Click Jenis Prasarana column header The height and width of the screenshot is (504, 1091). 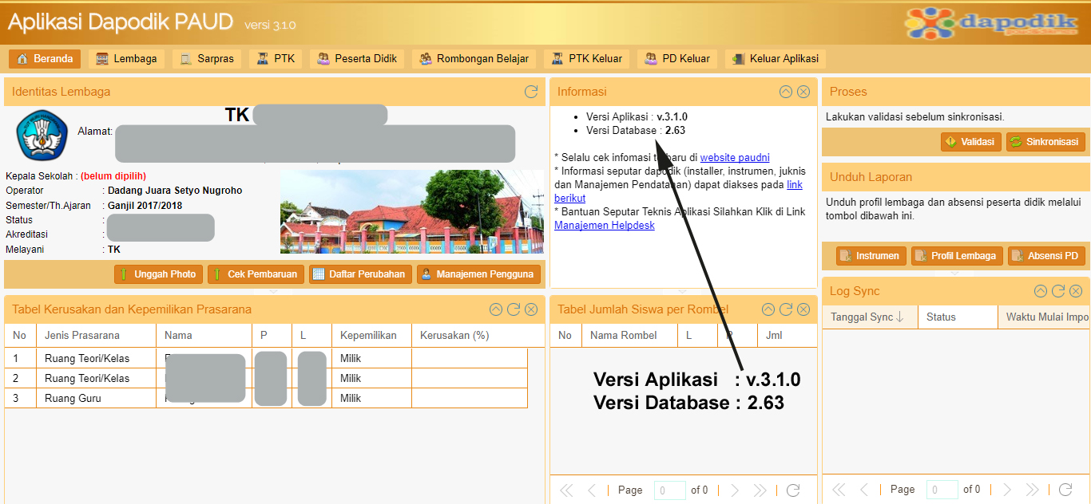pyautogui.click(x=96, y=336)
